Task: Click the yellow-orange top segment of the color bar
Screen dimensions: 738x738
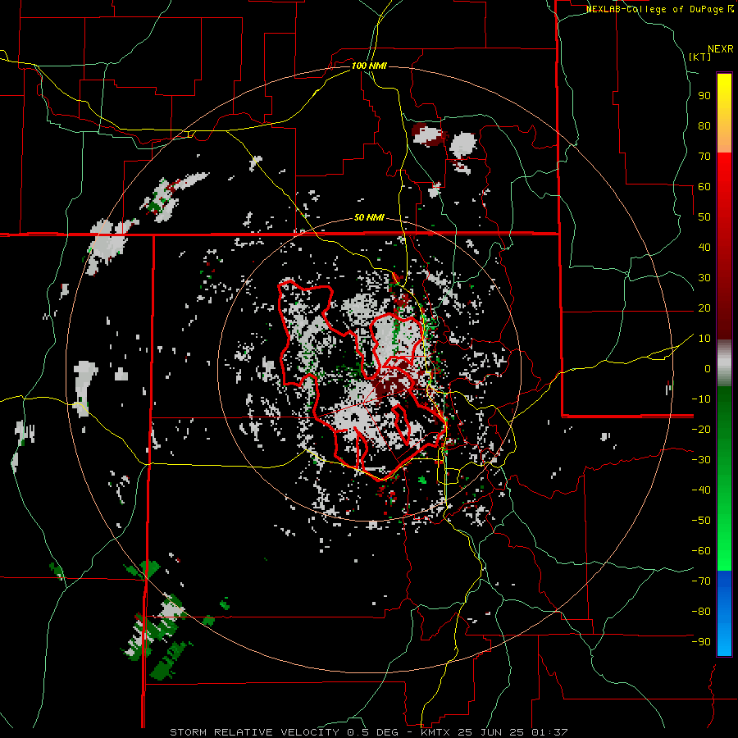Action: click(724, 113)
